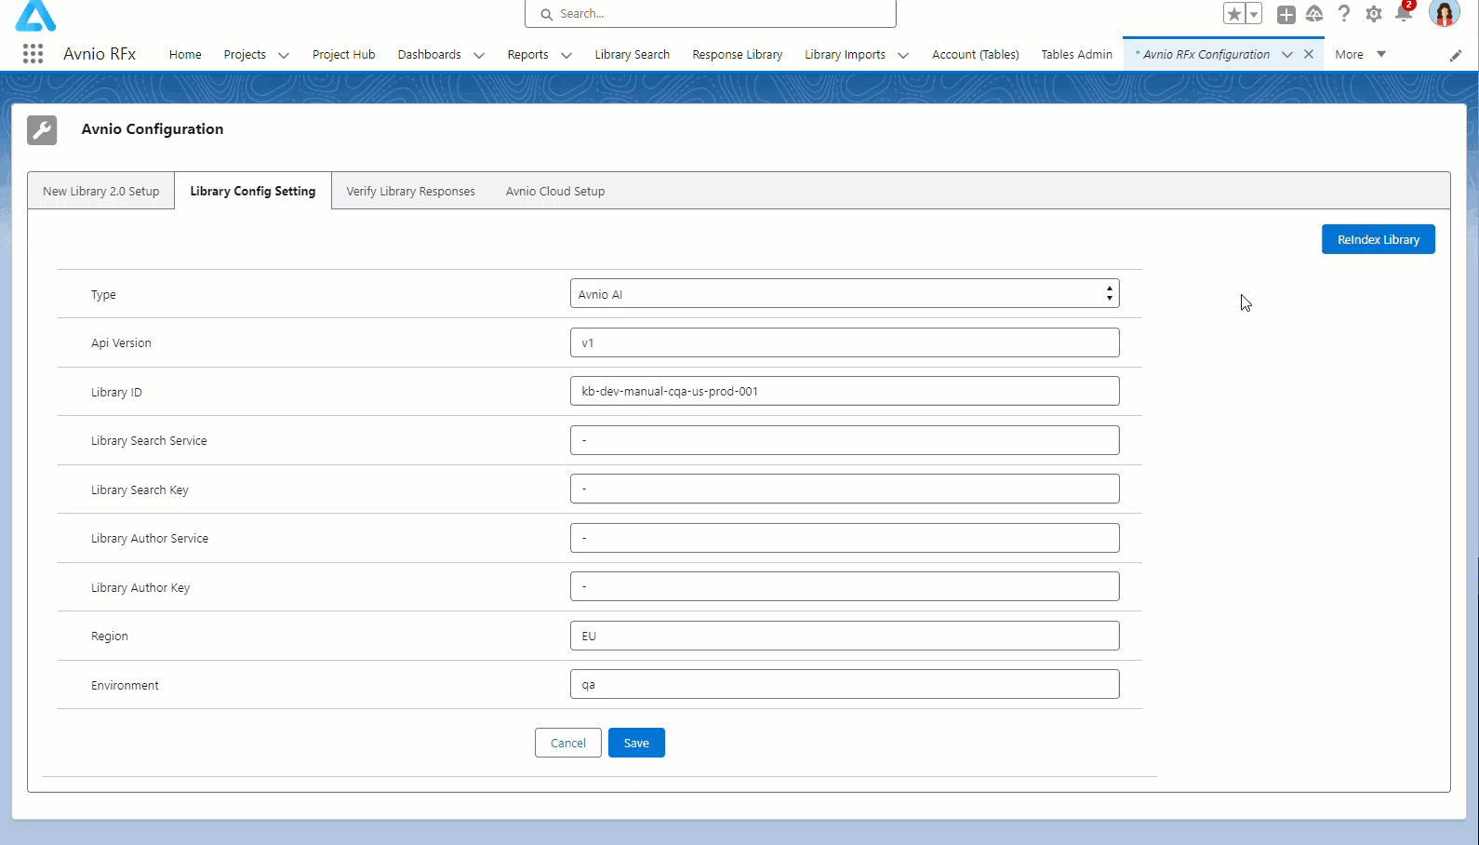
Task: Open the Trailhead guidance cloud icon
Action: [x=1314, y=14]
